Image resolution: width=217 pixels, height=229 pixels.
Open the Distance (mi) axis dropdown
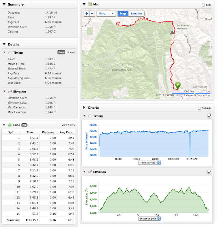149,219
